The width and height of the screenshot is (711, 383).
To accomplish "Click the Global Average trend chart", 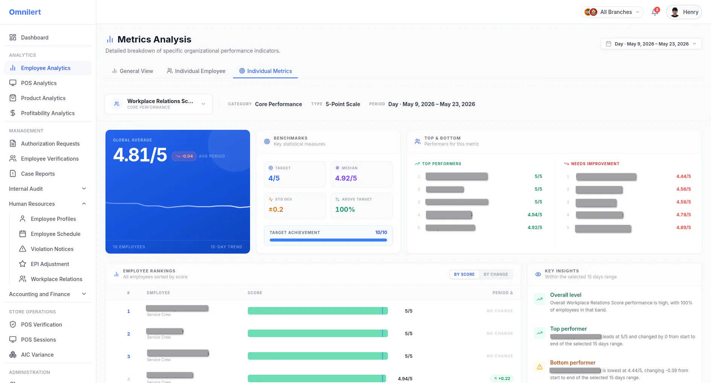I will tap(178, 205).
